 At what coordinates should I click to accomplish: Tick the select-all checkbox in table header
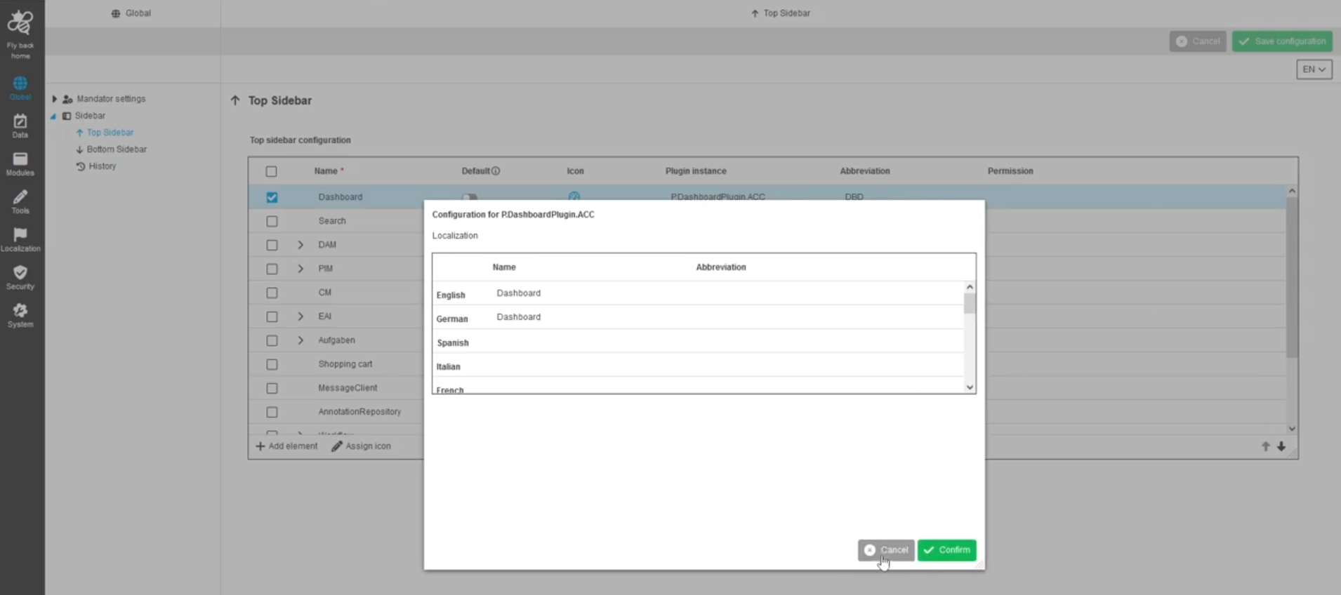tap(271, 171)
